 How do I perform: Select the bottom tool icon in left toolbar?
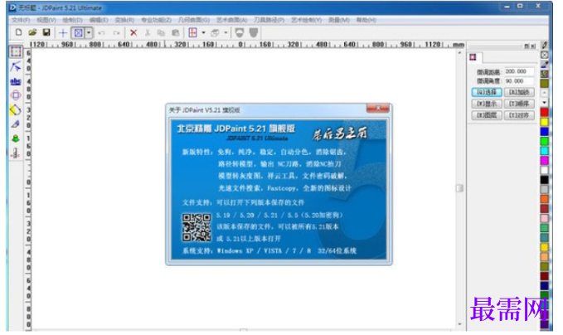[x=16, y=153]
